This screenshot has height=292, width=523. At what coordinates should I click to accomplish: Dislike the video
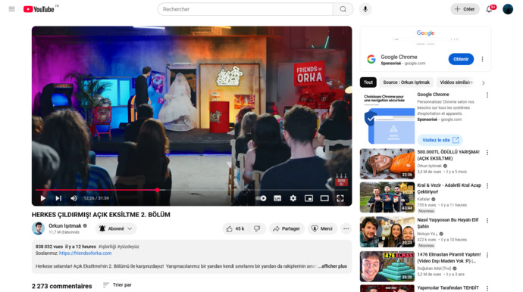pyautogui.click(x=257, y=228)
